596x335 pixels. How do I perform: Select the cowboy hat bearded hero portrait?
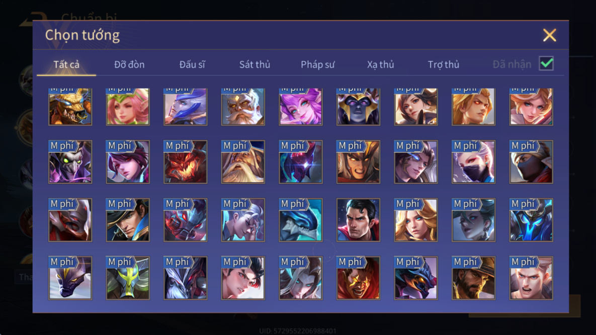pyautogui.click(x=473, y=278)
